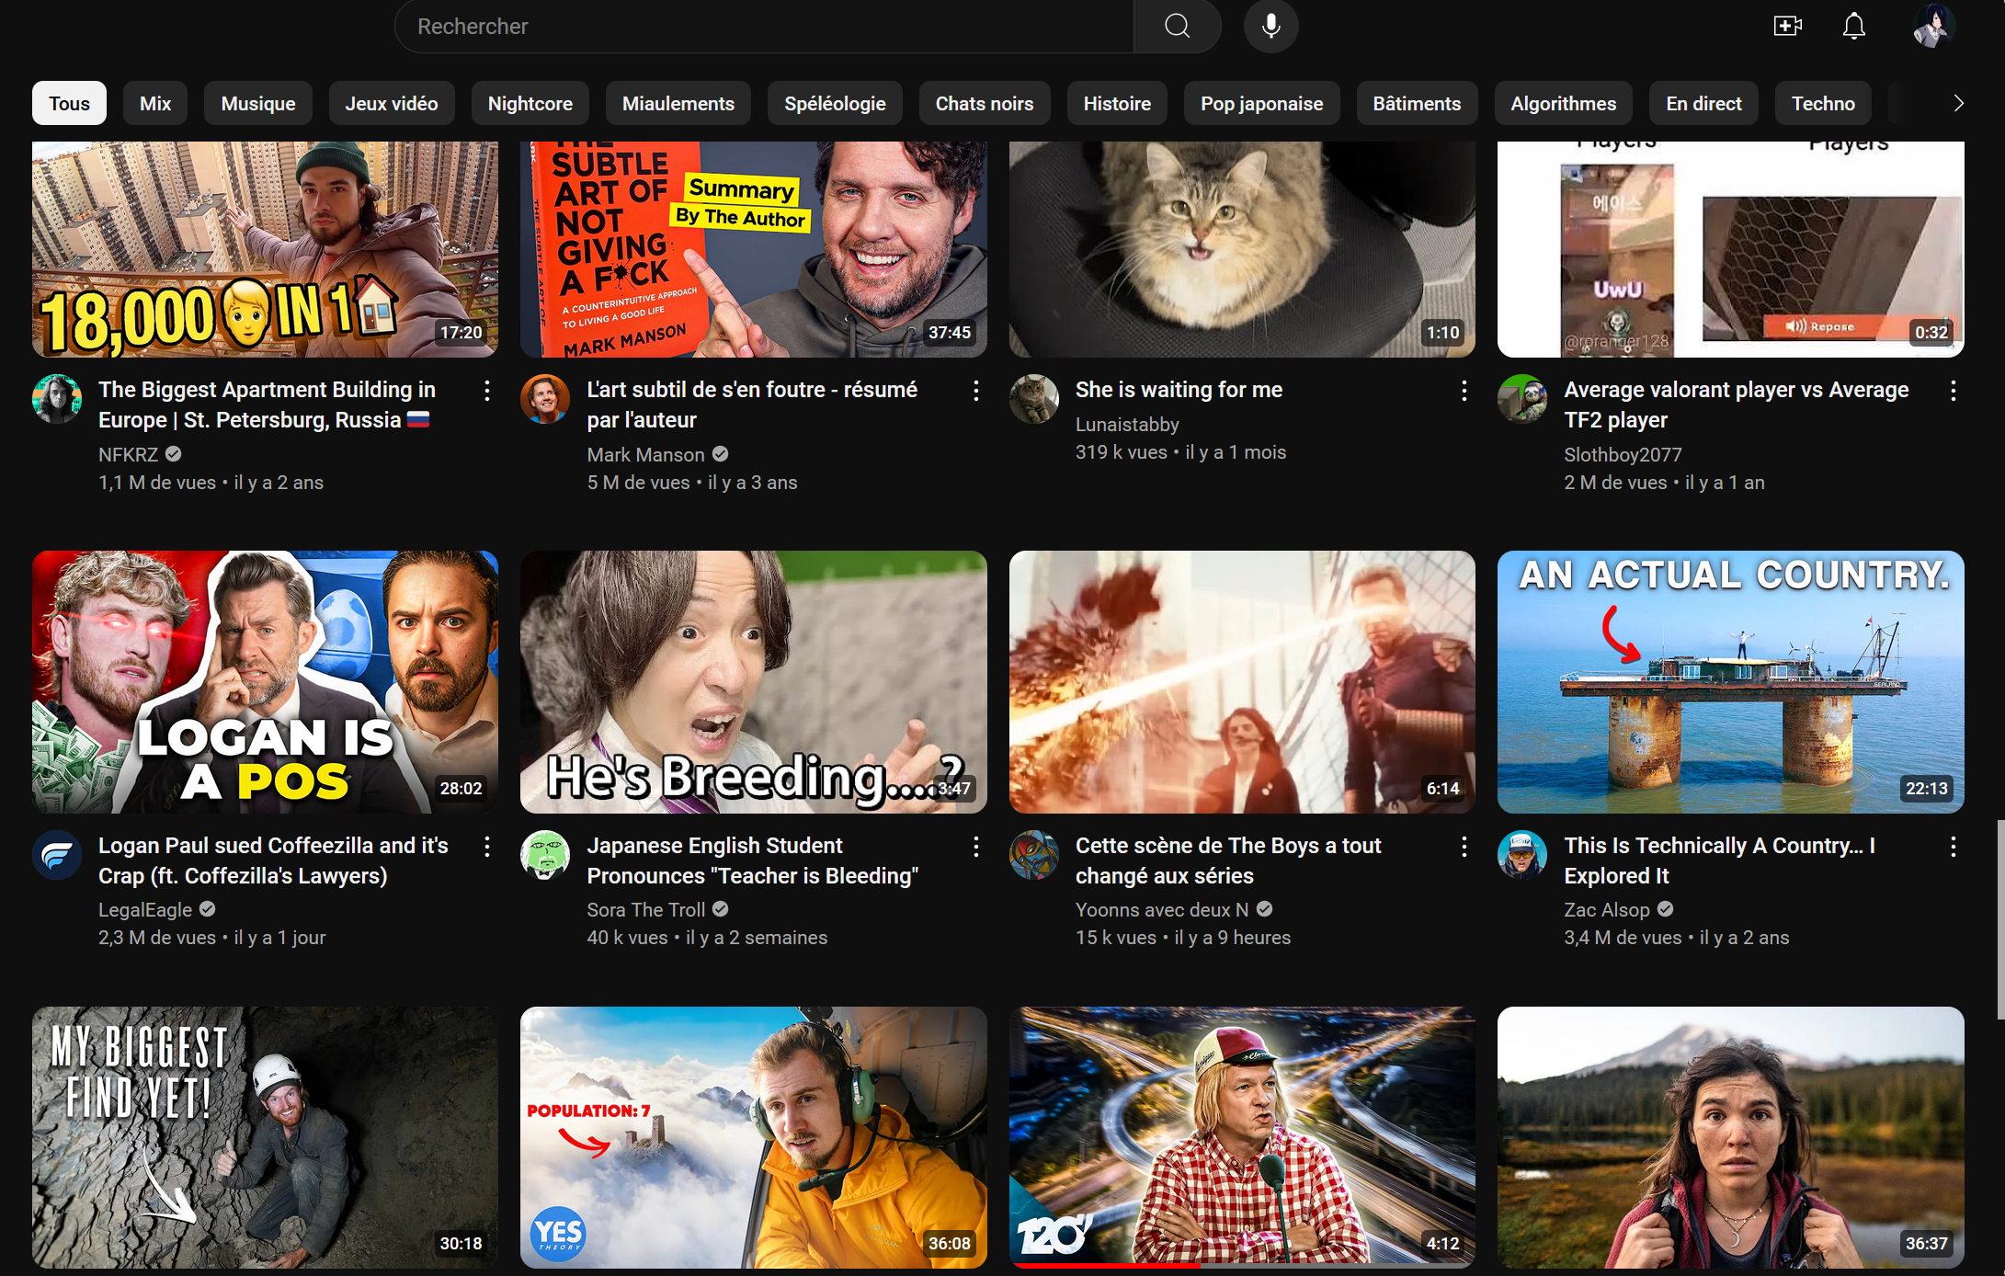The width and height of the screenshot is (2005, 1276).
Task: Open three-dot menu for She is waiting for me
Action: (1464, 391)
